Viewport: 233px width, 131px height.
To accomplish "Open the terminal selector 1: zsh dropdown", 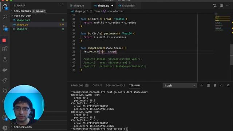I will point(179,86).
